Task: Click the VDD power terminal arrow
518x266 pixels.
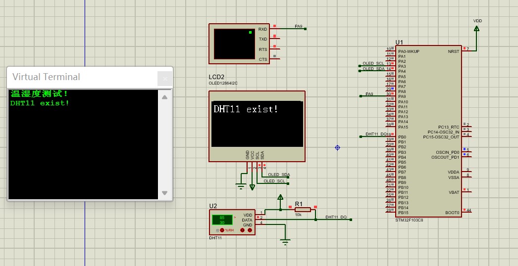Action: 476,29
